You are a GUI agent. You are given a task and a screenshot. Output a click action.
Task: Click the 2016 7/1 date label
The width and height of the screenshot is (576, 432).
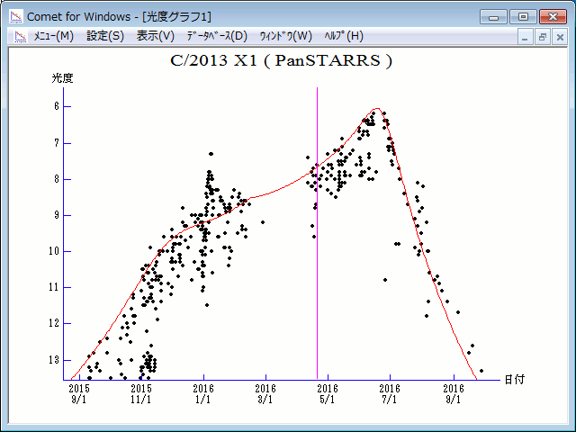(x=390, y=394)
